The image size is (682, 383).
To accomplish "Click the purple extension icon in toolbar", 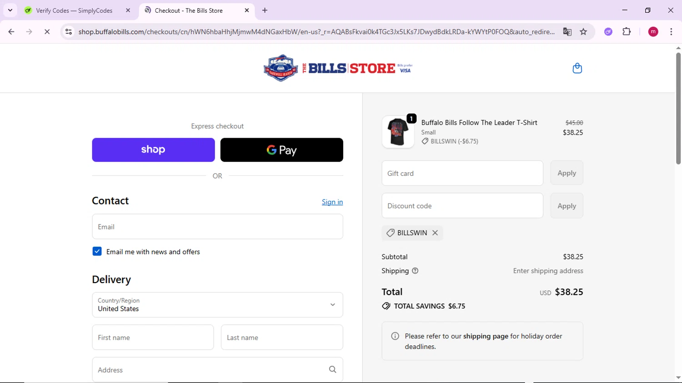I will point(608,32).
